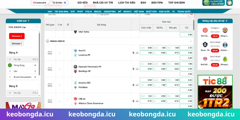Image resolution: width=240 pixels, height=120 pixels.
Task: Click the Inter Turku team logo
Action: click(75, 32)
